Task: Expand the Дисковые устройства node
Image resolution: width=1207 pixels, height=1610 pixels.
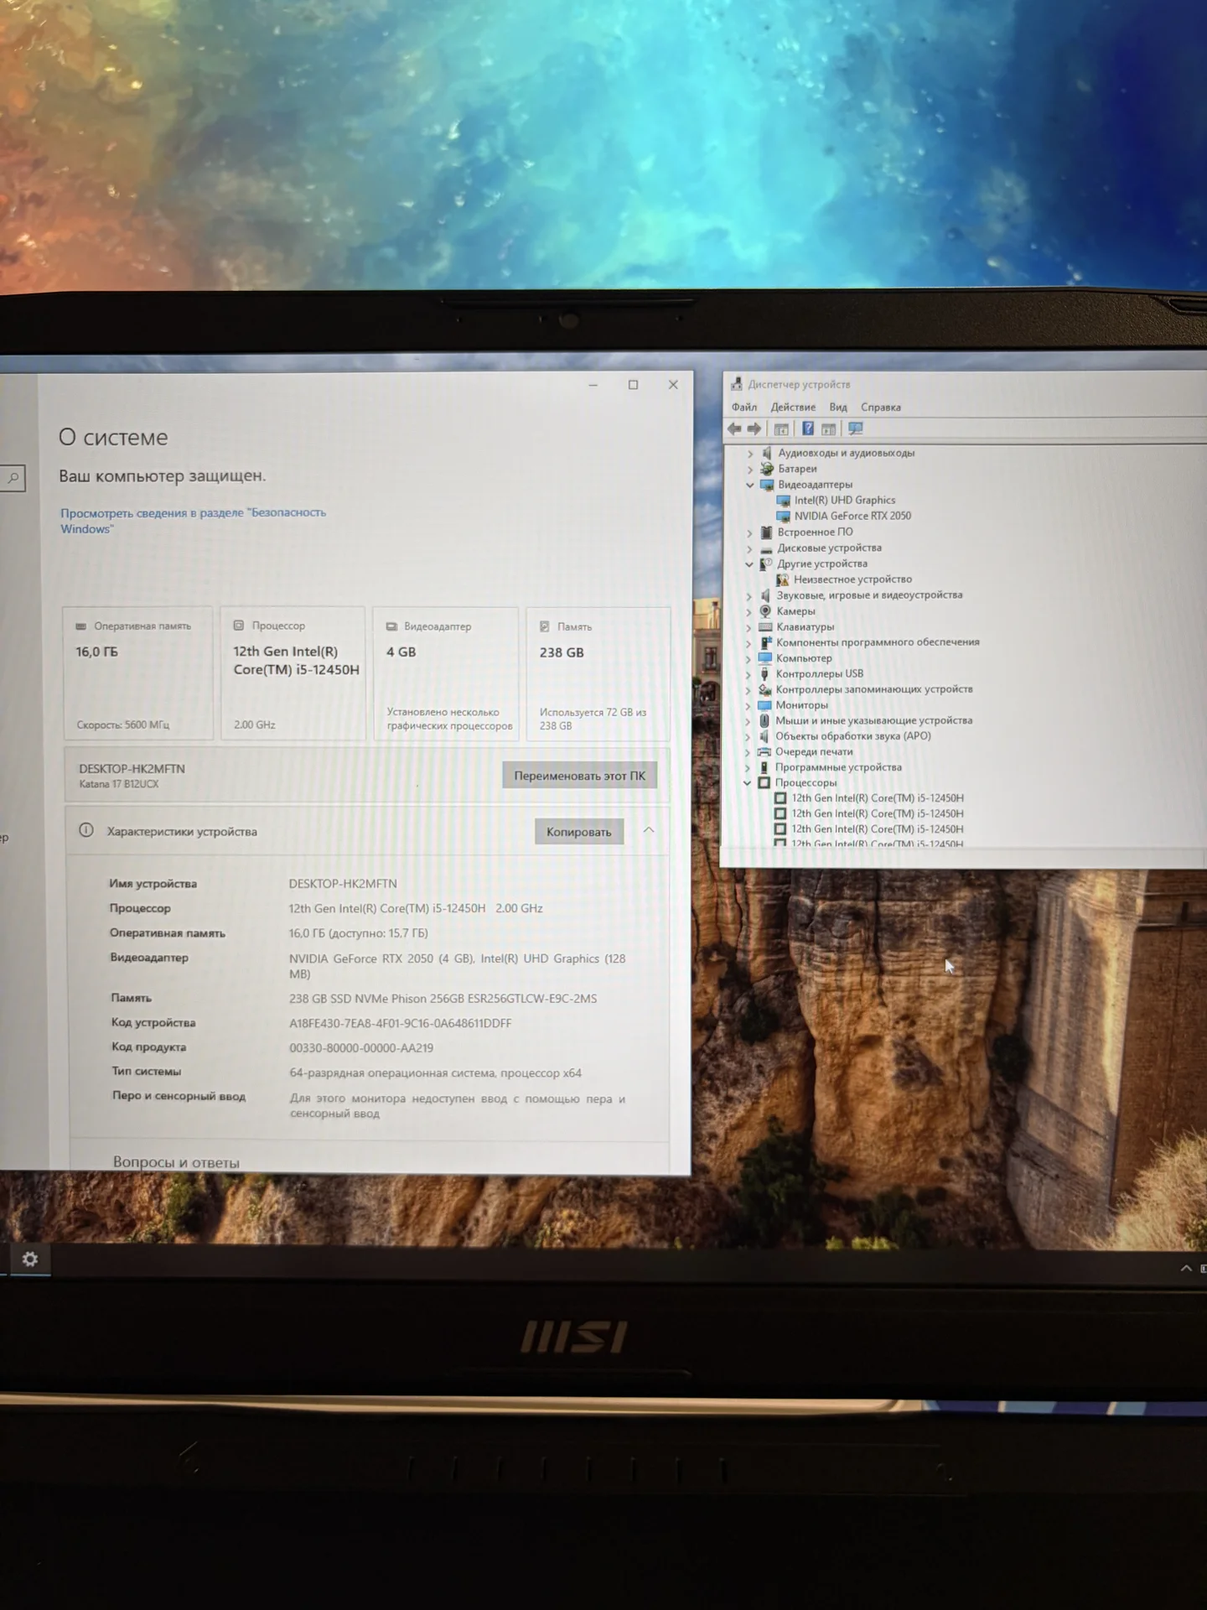Action: (x=749, y=548)
